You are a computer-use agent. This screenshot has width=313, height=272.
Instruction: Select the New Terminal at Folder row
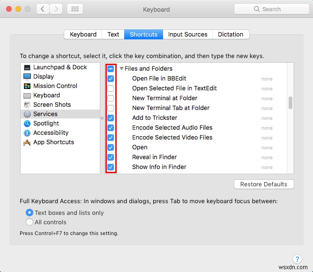196,98
